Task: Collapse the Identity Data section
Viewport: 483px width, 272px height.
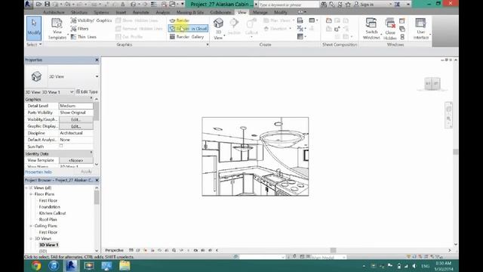Action: coord(91,153)
